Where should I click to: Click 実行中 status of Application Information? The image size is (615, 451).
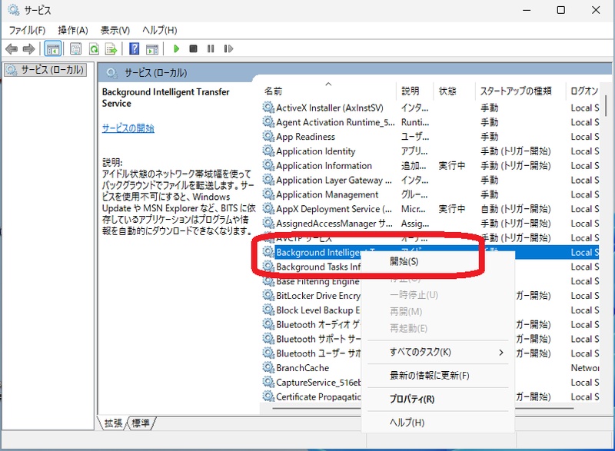(x=452, y=165)
